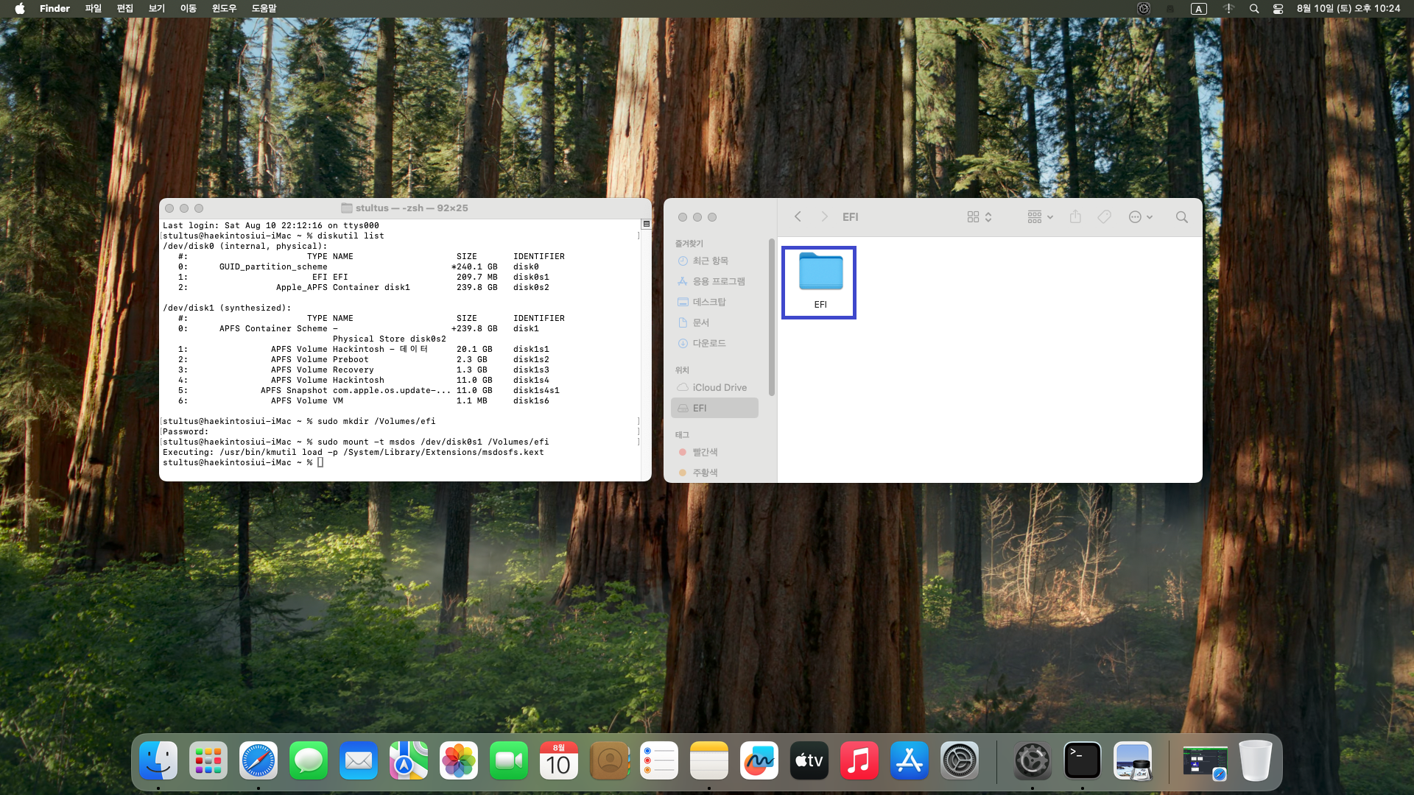
Task: Open Finder more actions dropdown
Action: [1140, 216]
